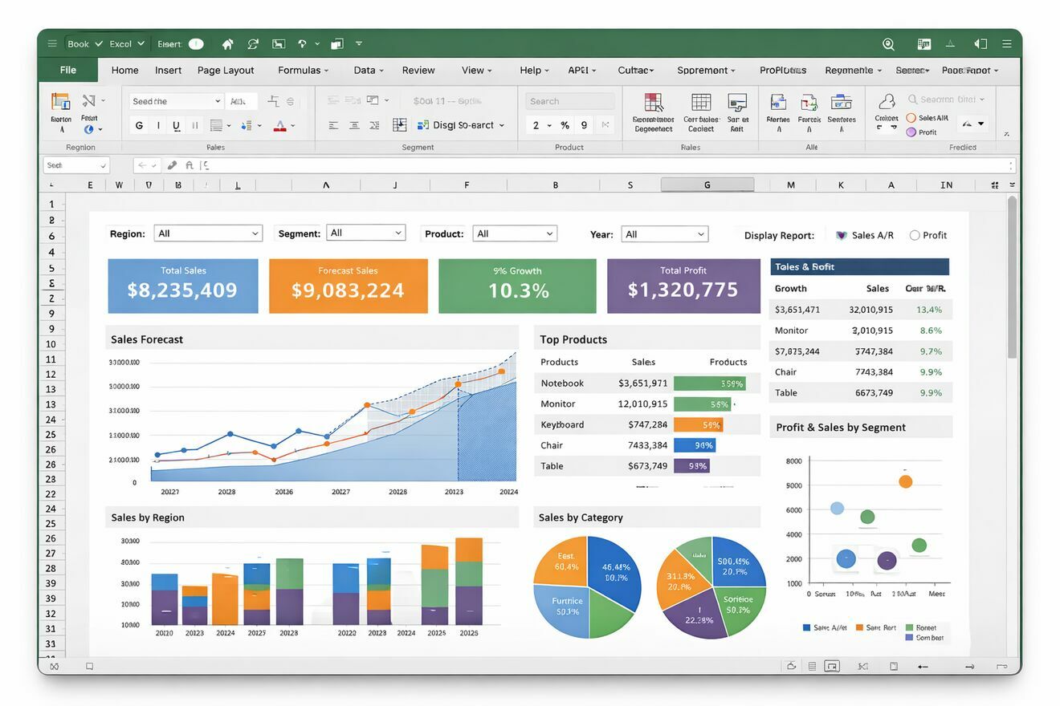Image resolution: width=1060 pixels, height=706 pixels.
Task: Open the Region filter dropdown
Action: coord(208,233)
